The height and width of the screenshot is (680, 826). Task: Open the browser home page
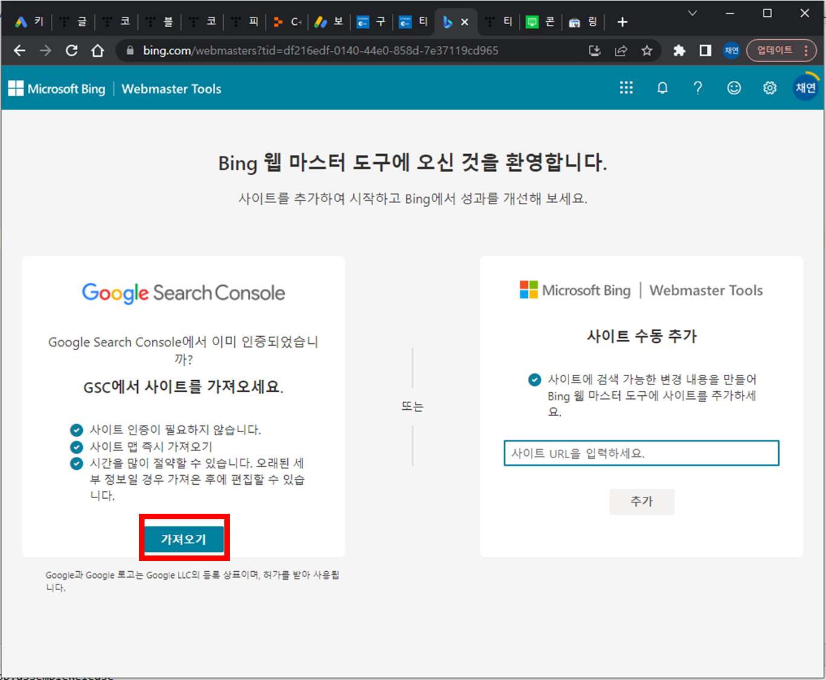pos(97,51)
